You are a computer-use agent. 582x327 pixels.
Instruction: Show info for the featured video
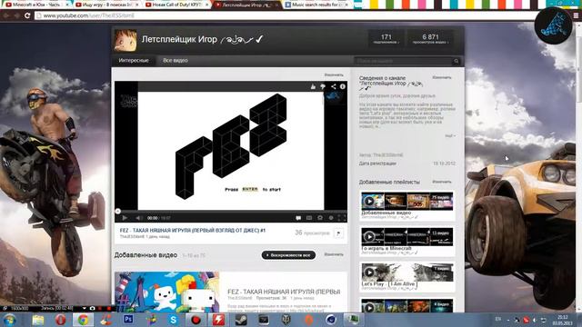pyautogui.click(x=343, y=87)
